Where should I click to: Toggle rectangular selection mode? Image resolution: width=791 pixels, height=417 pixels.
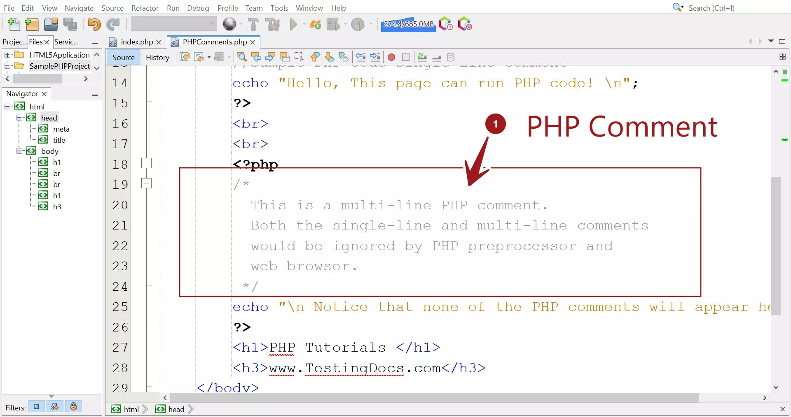(x=298, y=57)
